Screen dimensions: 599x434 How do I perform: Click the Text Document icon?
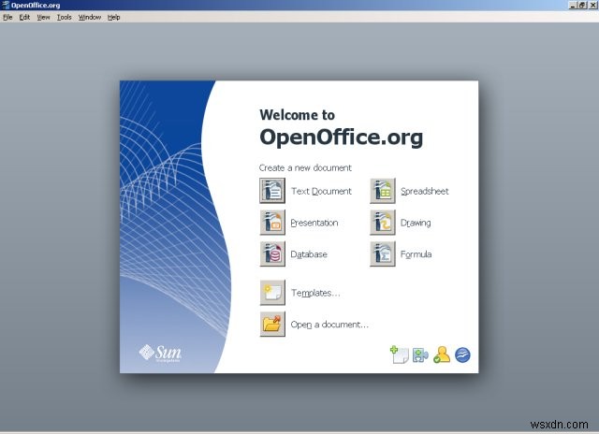[272, 191]
